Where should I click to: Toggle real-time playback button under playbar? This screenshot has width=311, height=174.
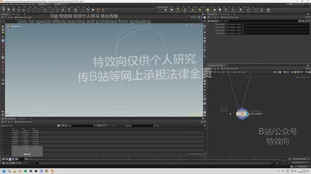coord(3,163)
